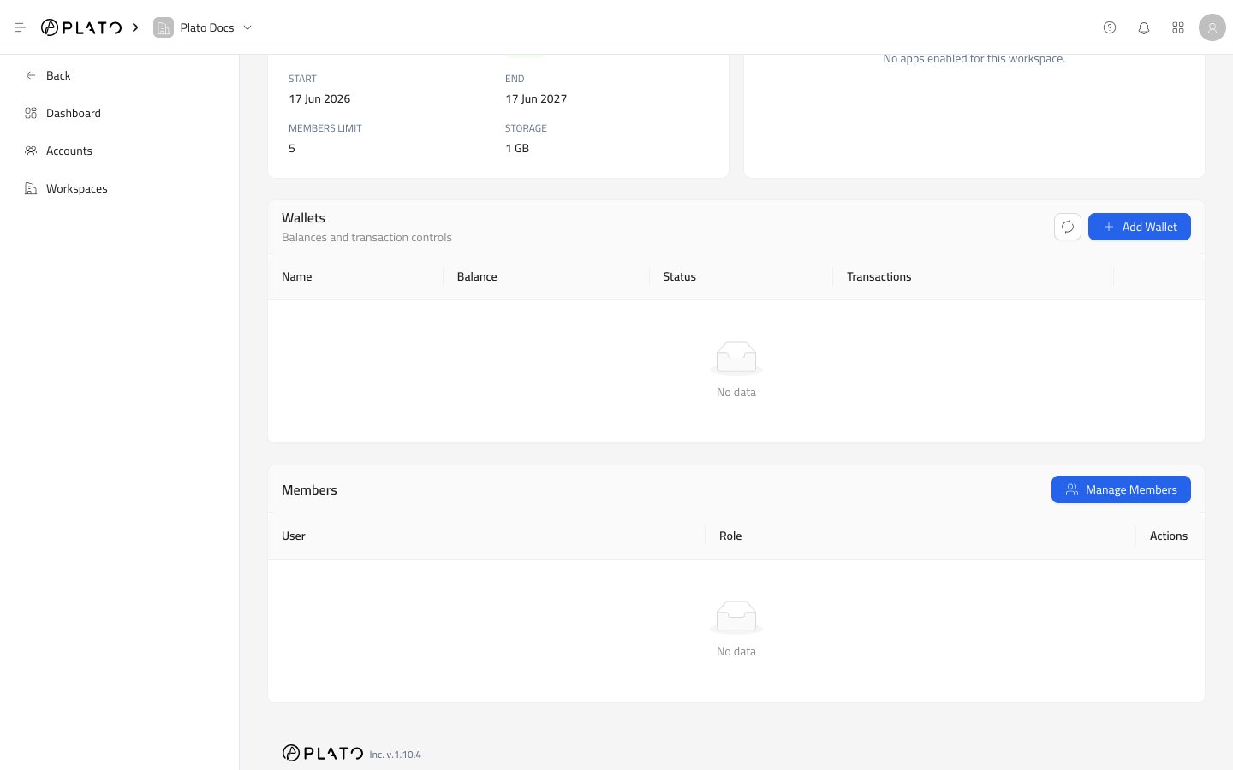This screenshot has width=1233, height=770.
Task: Click the Dashboard menu label
Action: pos(74,113)
